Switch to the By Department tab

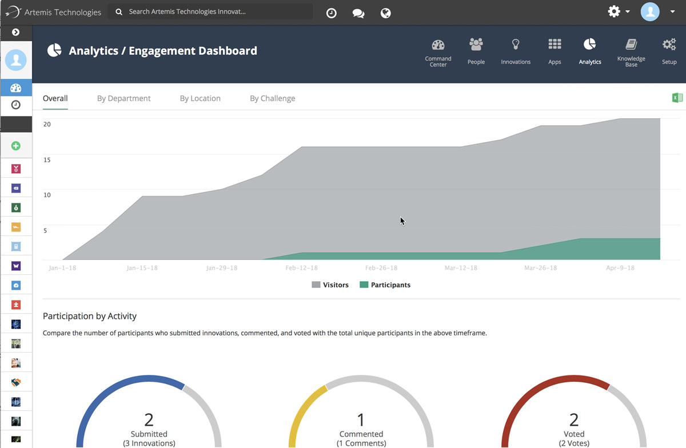pyautogui.click(x=123, y=98)
